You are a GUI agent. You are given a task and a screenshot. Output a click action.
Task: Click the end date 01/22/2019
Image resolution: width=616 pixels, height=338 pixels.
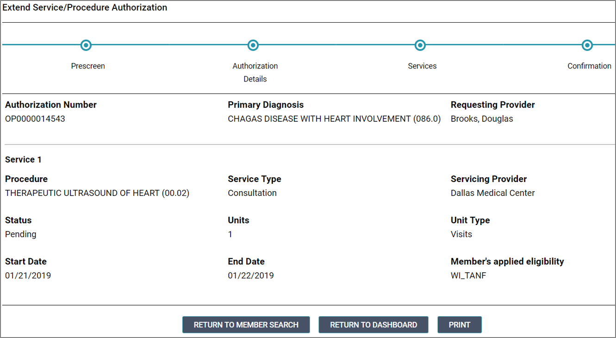(x=251, y=276)
